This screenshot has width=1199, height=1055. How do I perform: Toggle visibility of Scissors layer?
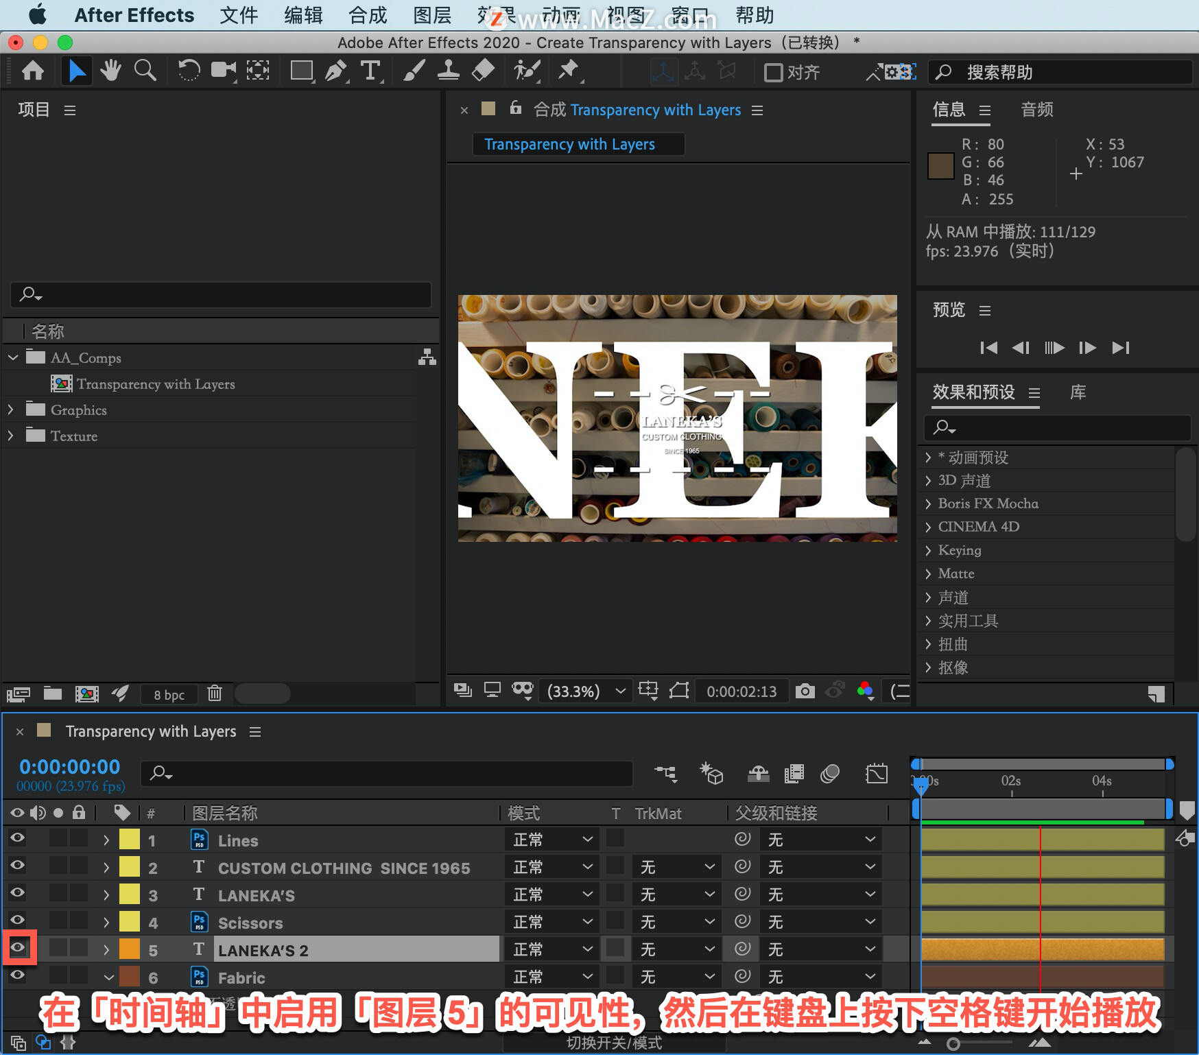coord(18,920)
